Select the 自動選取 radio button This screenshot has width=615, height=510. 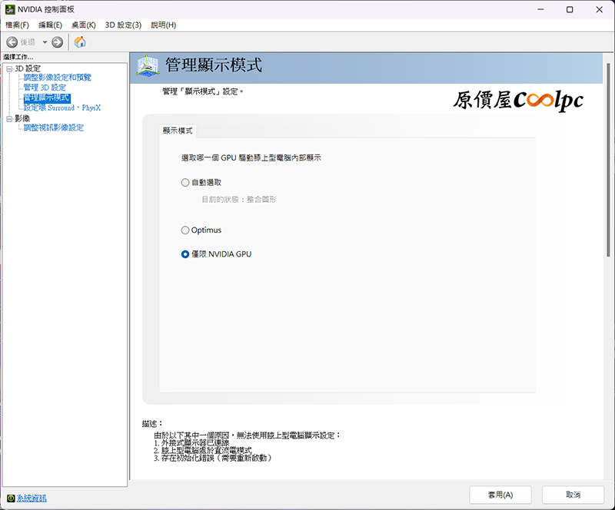coord(185,183)
